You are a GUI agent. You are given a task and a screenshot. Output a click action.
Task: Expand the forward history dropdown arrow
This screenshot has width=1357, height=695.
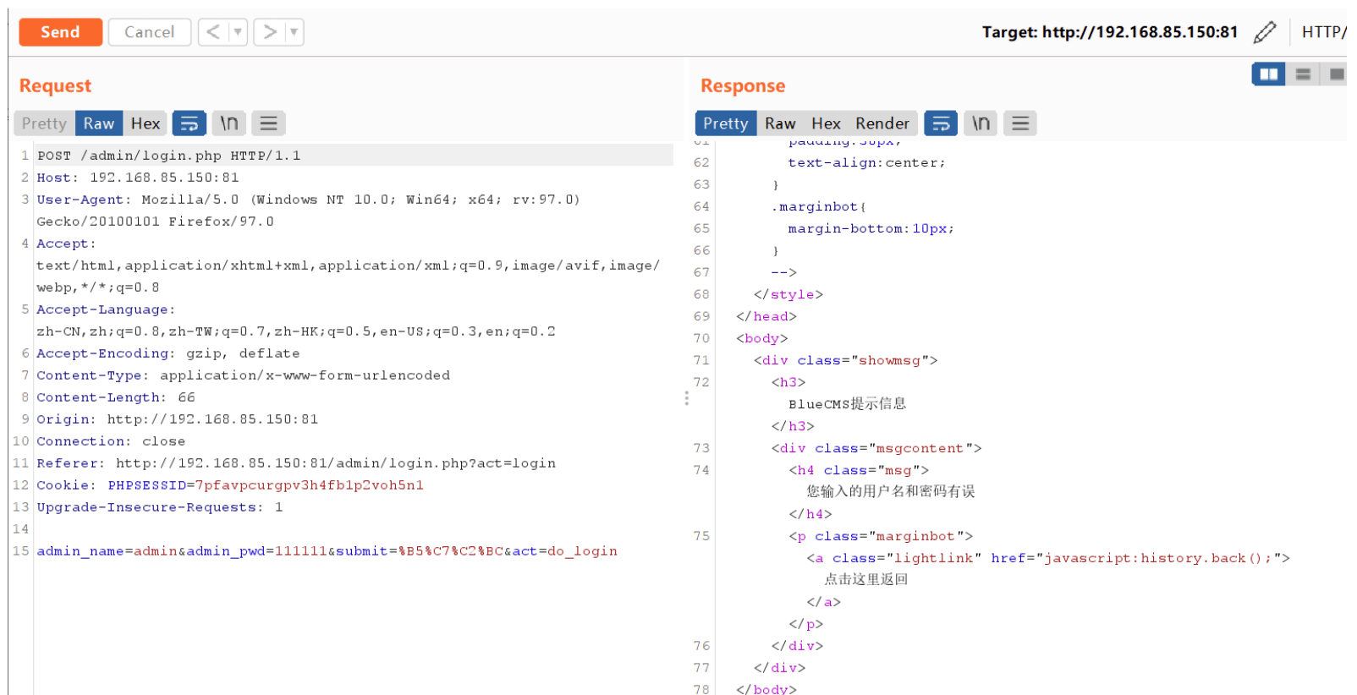point(294,32)
